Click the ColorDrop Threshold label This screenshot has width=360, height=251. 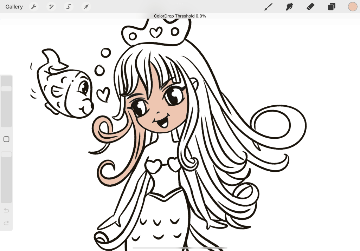click(x=180, y=16)
